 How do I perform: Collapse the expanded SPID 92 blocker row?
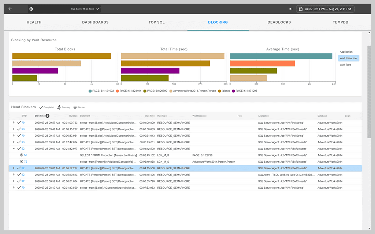pyautogui.click(x=14, y=148)
